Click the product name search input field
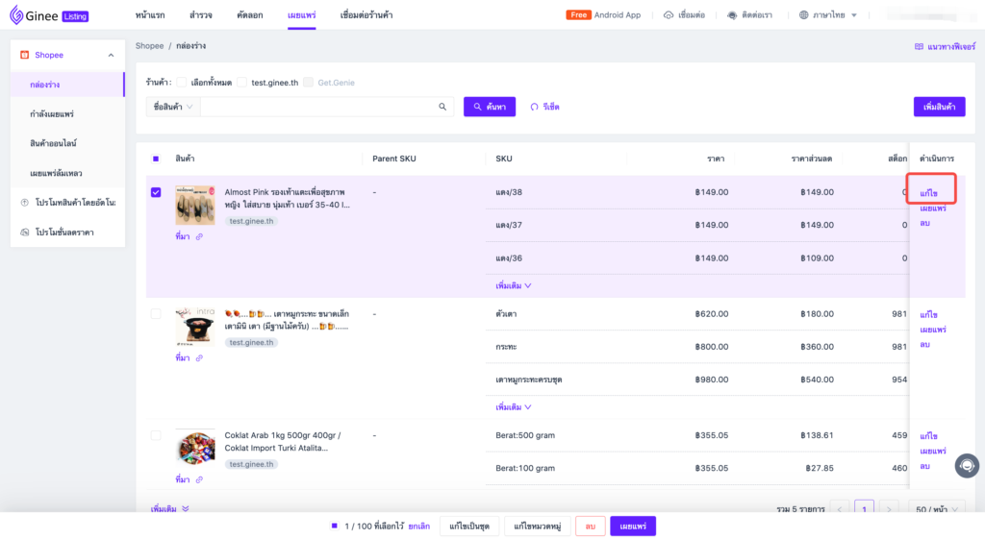985x539 pixels. 317,107
